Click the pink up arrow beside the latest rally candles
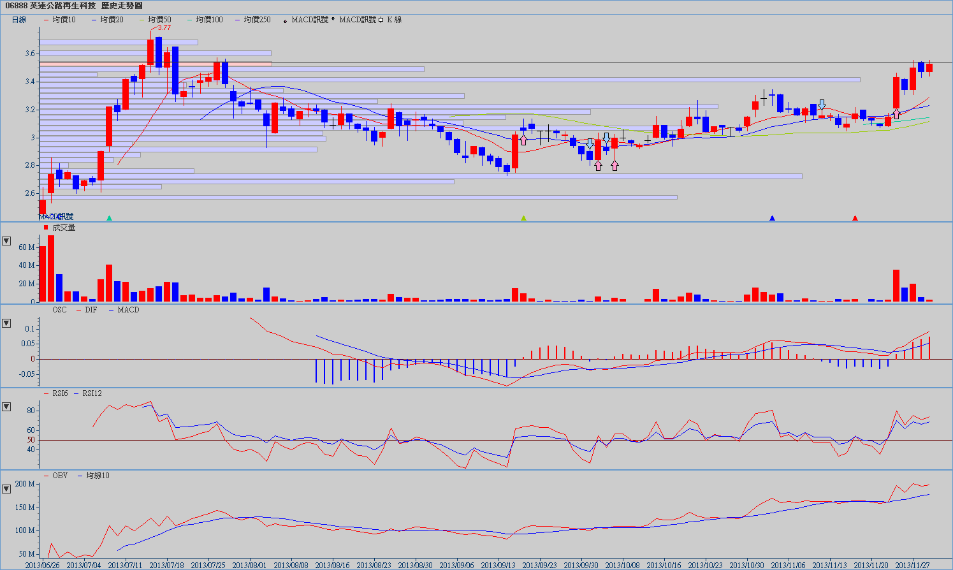Screen dimensions: 953x570 896,114
